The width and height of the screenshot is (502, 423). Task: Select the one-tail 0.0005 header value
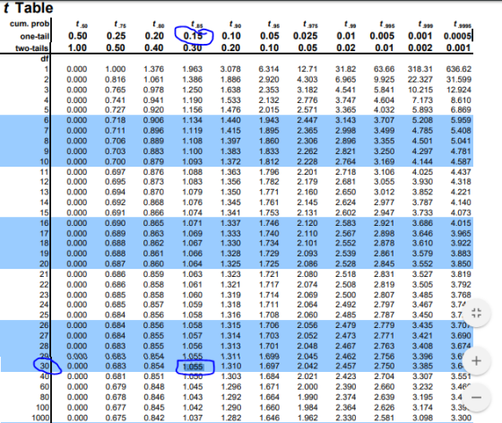pyautogui.click(x=457, y=36)
